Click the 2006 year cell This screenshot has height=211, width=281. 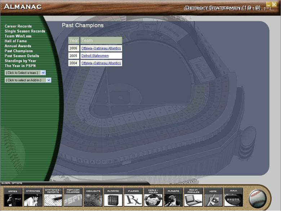73,48
